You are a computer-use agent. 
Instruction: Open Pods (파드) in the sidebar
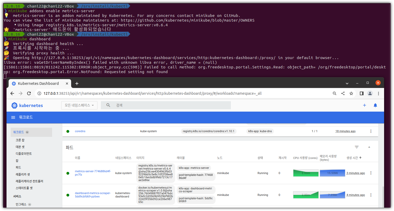pos(18,168)
